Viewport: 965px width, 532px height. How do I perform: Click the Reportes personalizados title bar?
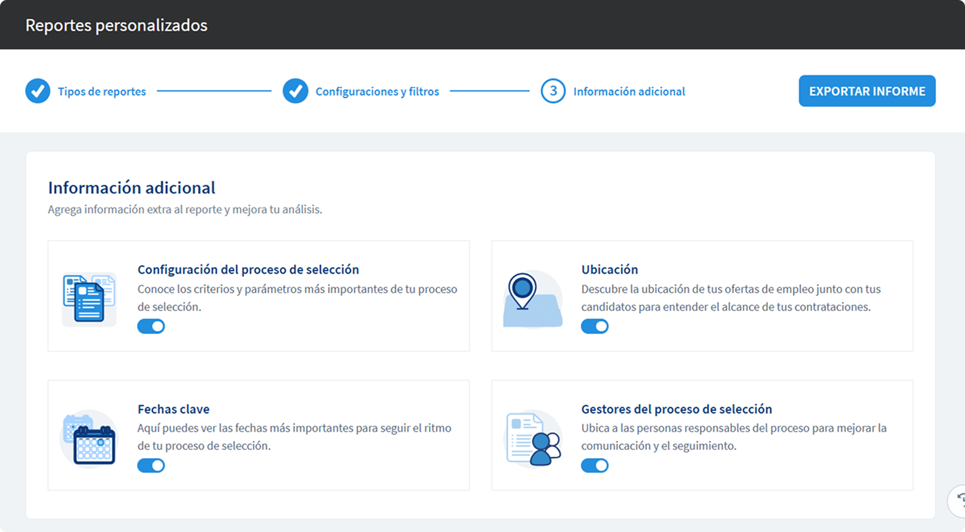(x=116, y=25)
